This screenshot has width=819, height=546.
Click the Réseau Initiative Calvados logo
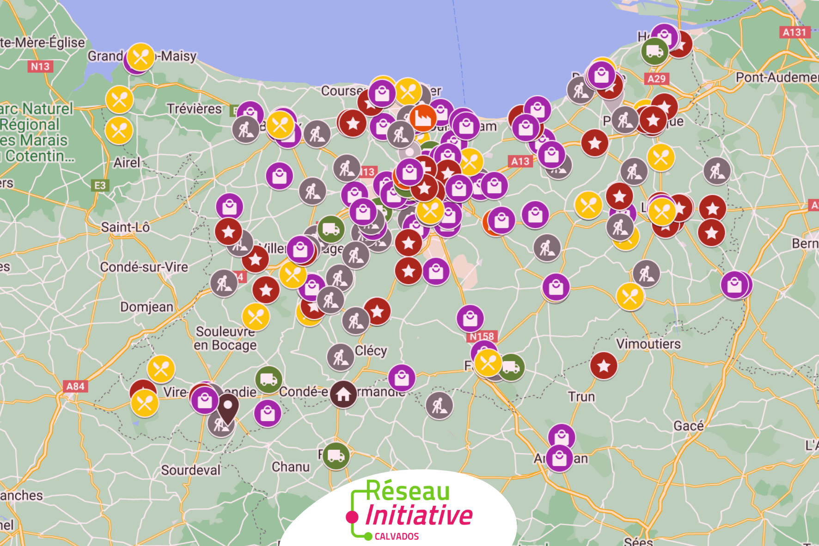(409, 510)
